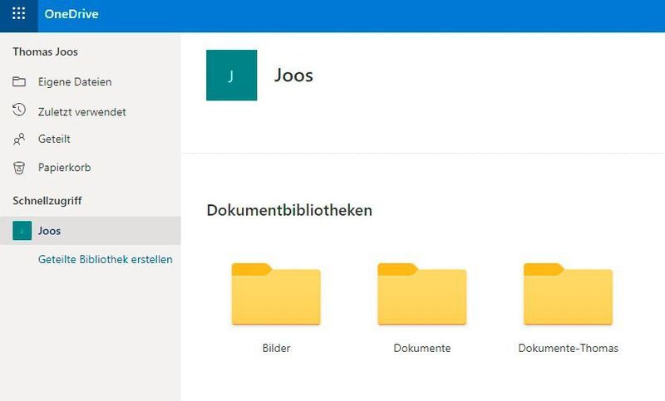Click the Thomas Joos account name

coord(46,51)
